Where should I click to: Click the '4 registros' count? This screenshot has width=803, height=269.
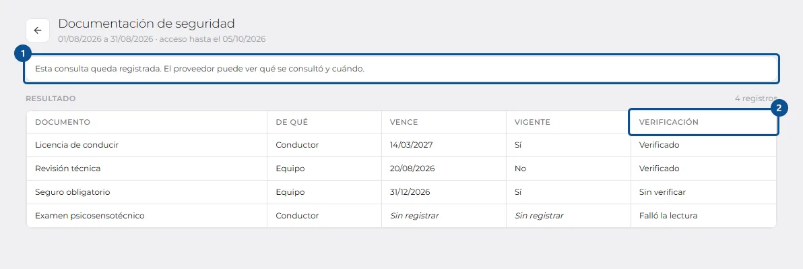point(755,98)
